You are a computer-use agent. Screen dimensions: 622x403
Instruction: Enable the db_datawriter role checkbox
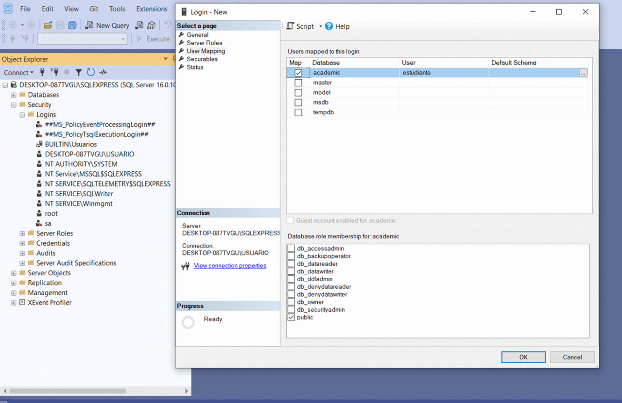coord(291,271)
